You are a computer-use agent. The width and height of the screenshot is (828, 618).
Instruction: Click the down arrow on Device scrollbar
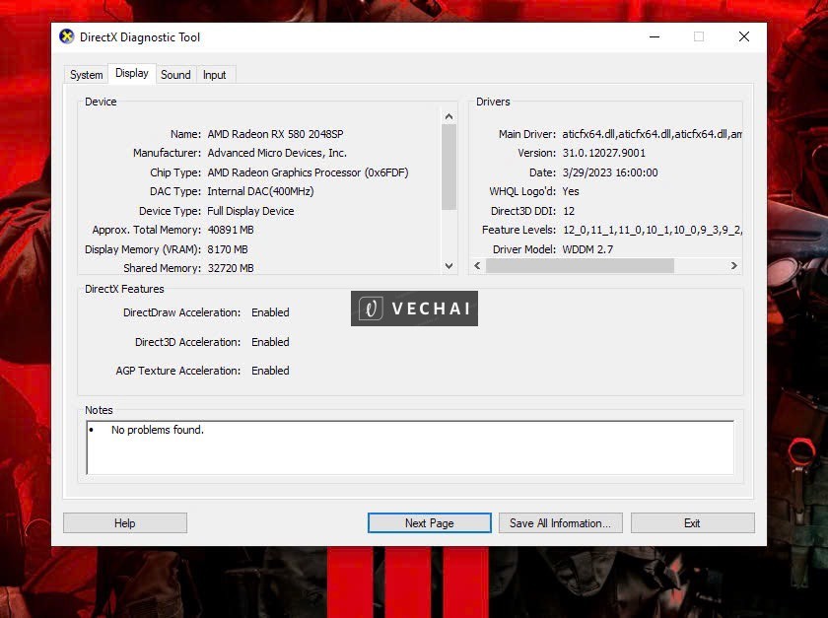(448, 266)
